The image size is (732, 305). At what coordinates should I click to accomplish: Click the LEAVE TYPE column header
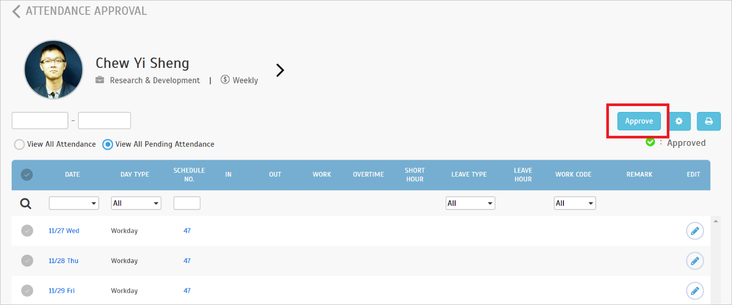pos(469,175)
